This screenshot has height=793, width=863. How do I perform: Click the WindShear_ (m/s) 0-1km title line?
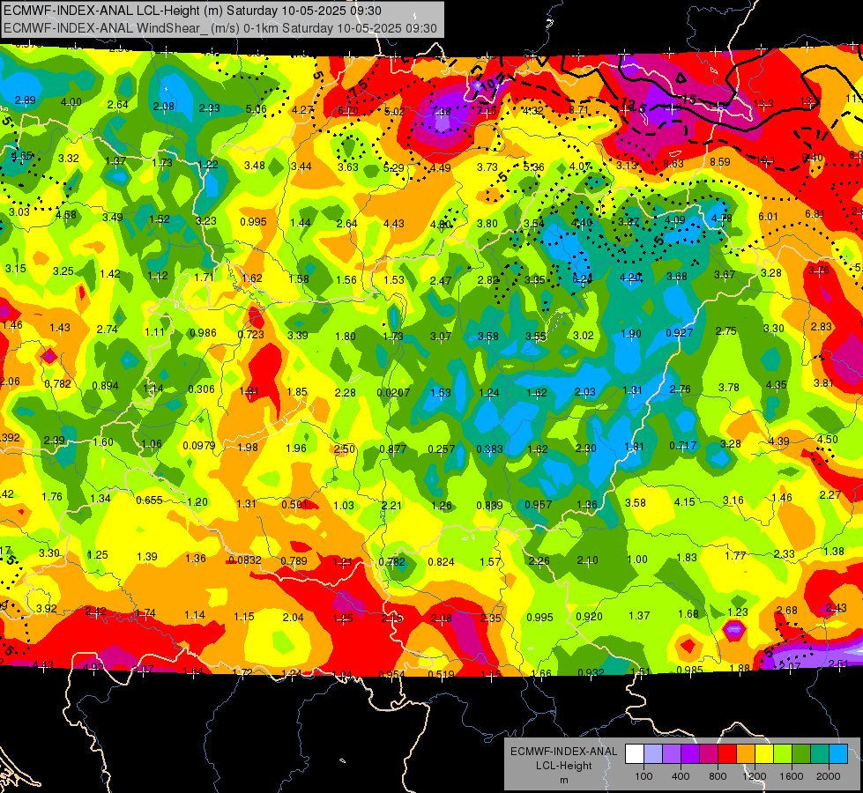click(x=220, y=28)
